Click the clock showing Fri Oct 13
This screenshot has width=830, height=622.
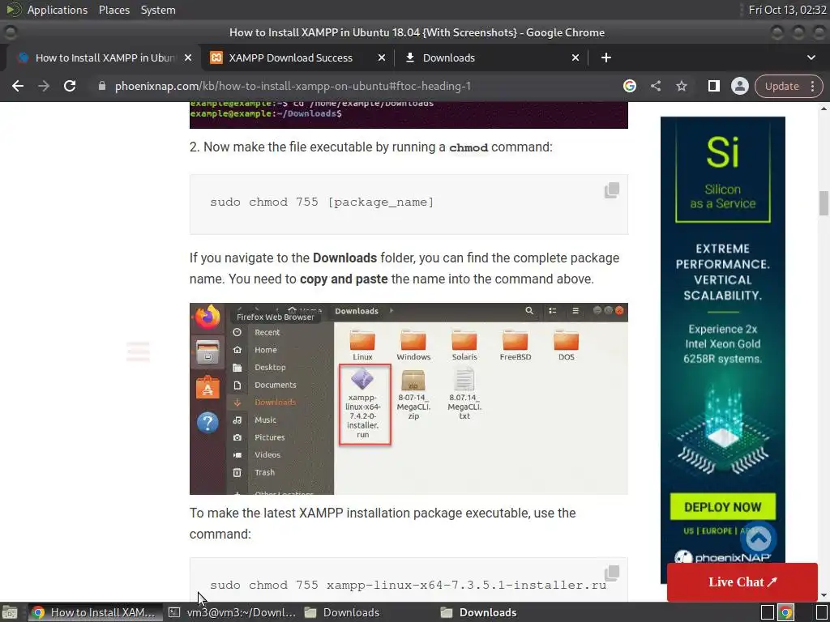click(787, 10)
